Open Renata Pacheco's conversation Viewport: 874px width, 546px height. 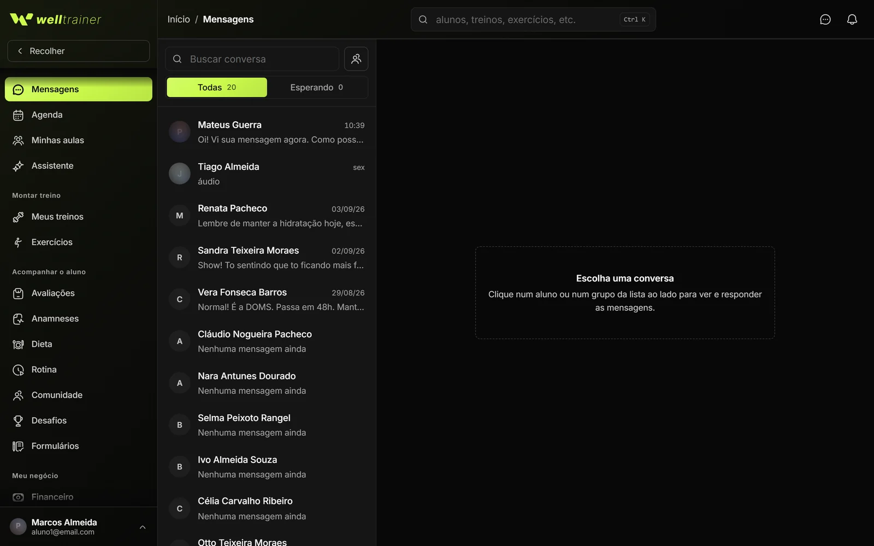267,216
